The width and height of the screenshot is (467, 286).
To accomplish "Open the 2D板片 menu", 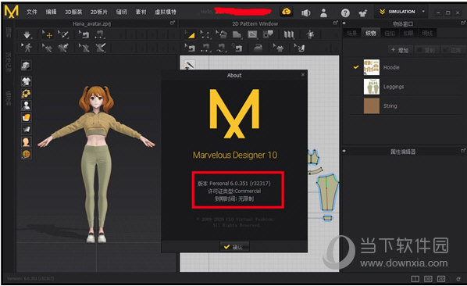I will point(99,12).
